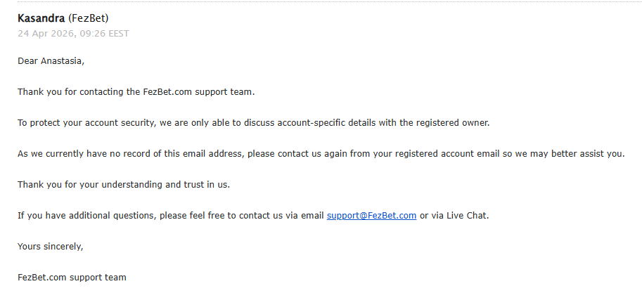
Task: Click the sender name Kasandra
Action: [x=41, y=18]
